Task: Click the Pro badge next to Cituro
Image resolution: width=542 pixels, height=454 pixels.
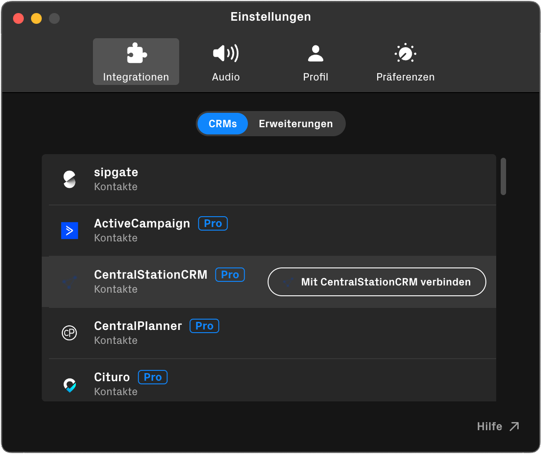Action: pyautogui.click(x=153, y=377)
